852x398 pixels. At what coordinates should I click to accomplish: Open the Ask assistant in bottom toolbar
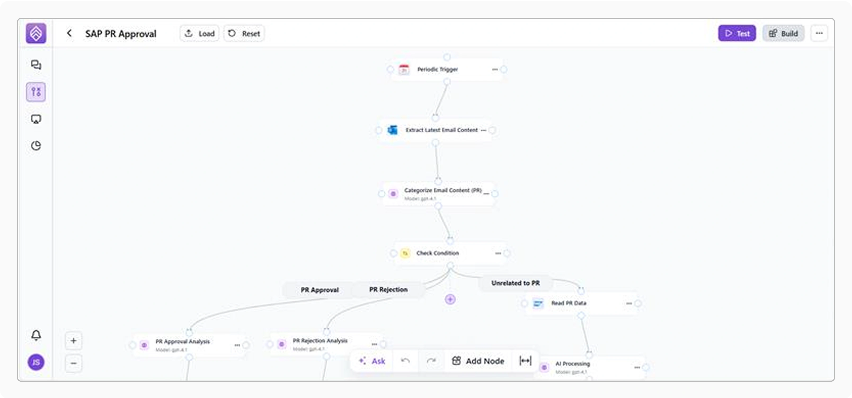[372, 361]
